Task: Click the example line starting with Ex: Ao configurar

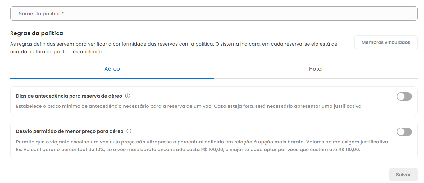Action: (x=188, y=150)
